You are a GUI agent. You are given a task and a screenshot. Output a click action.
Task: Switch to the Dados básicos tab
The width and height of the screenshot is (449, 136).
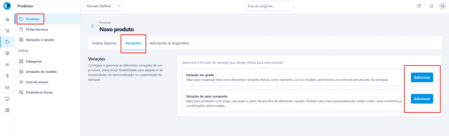pos(104,43)
